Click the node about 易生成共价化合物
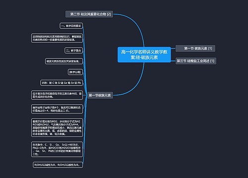 [x=57, y=95]
